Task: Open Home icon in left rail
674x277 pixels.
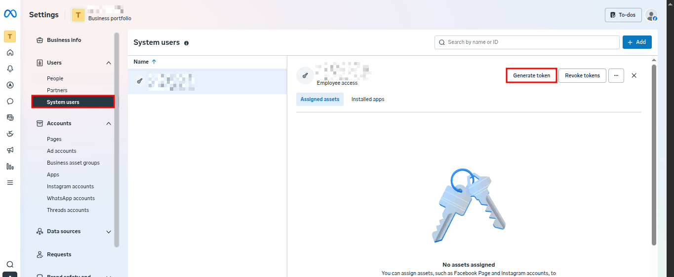Action: click(10, 53)
